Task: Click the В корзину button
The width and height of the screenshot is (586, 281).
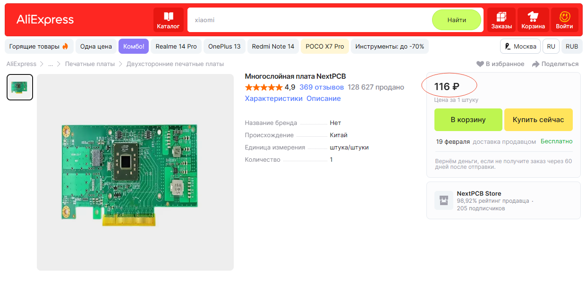Action: click(x=468, y=120)
